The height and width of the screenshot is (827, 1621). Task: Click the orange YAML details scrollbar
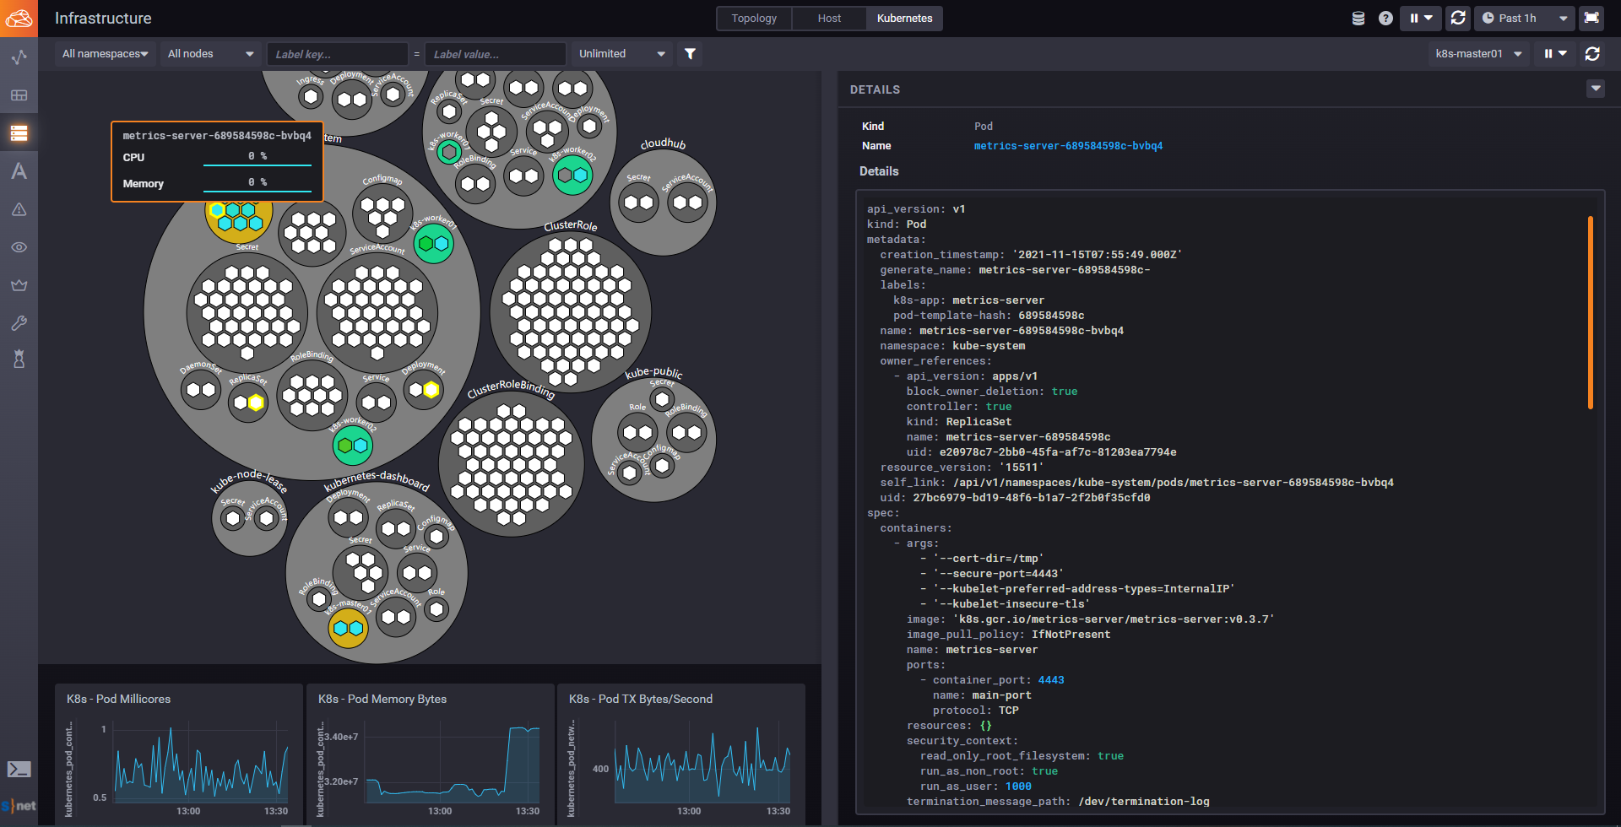tap(1591, 313)
